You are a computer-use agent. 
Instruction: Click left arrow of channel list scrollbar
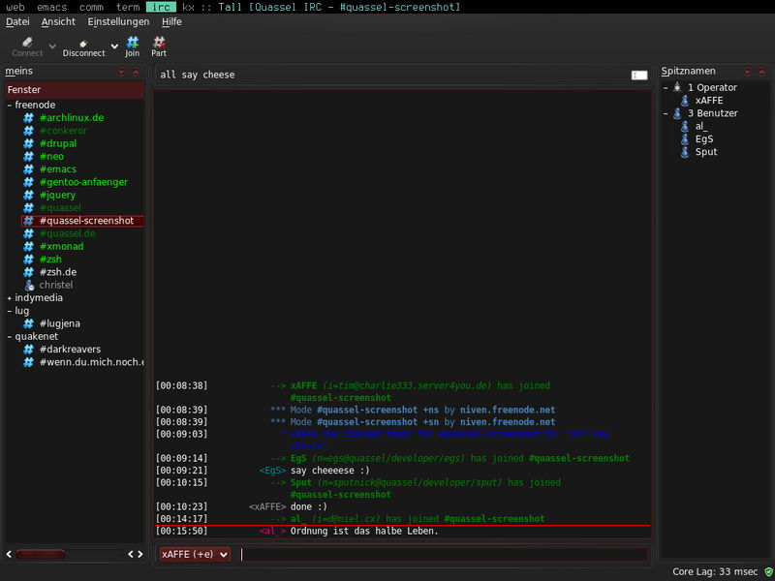click(9, 554)
